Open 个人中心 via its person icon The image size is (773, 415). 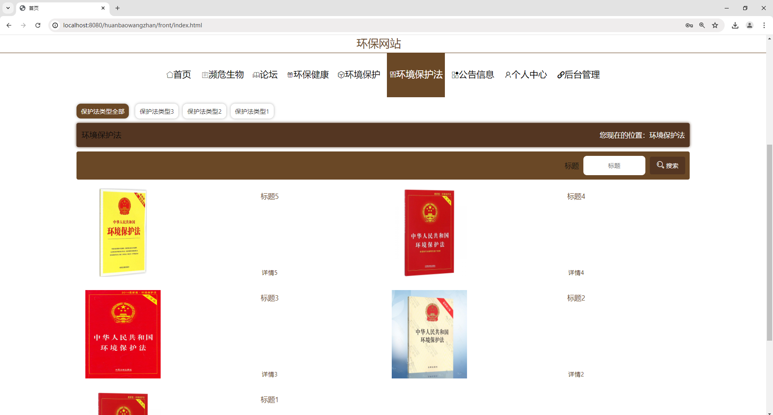point(508,75)
